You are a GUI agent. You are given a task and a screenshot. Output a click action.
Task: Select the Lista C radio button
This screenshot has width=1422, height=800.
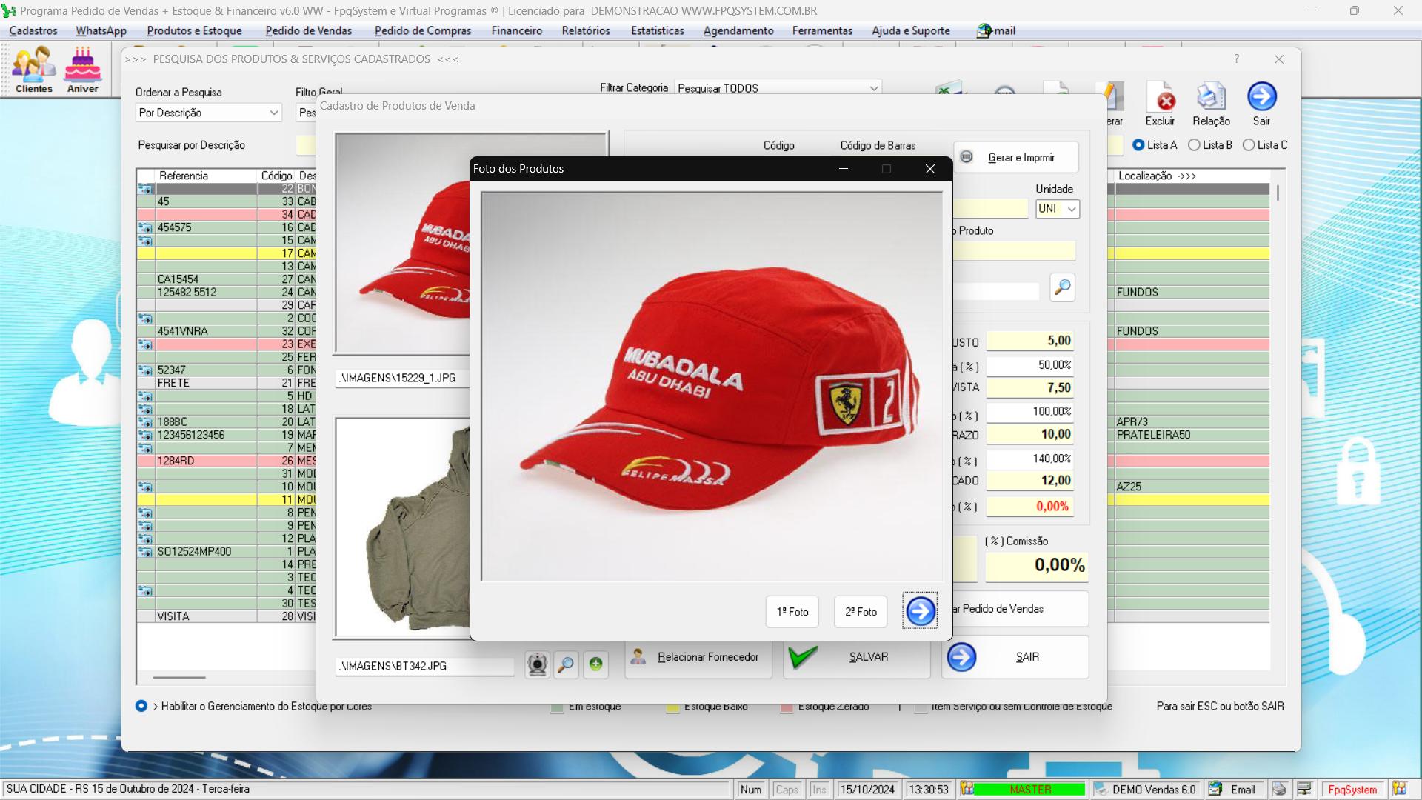pos(1249,145)
